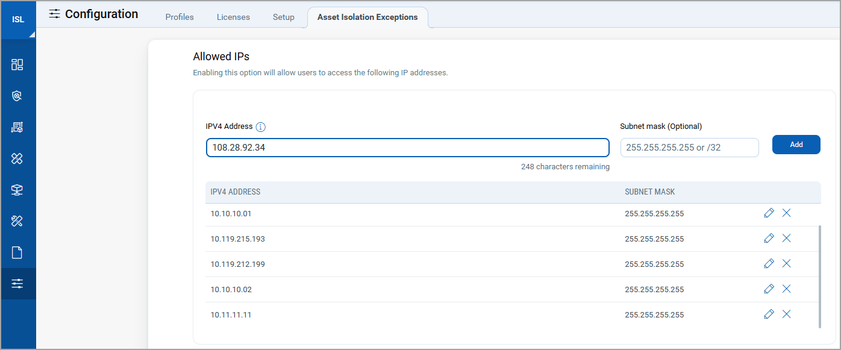841x350 pixels.
Task: Remove the 10.10.10.02 address
Action: (x=786, y=289)
